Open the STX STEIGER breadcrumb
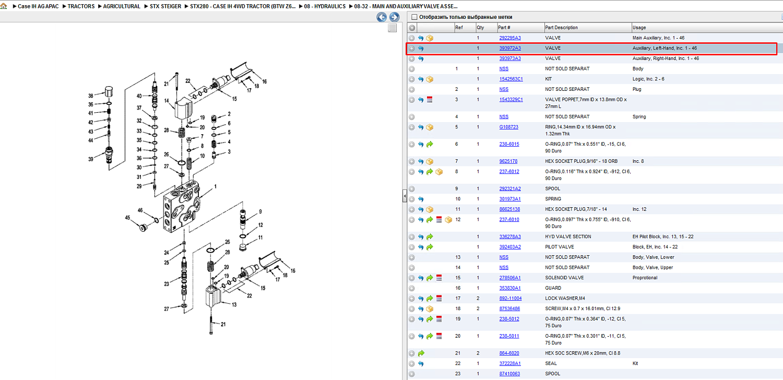 (164, 7)
